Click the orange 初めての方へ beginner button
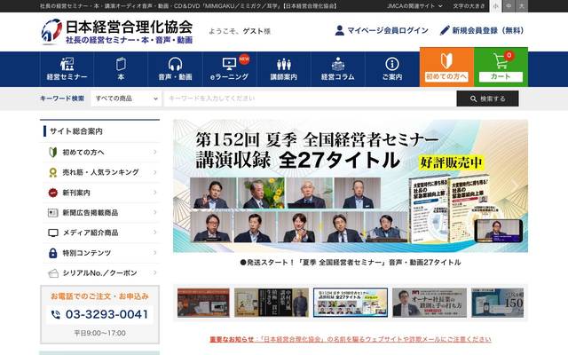 [446, 67]
